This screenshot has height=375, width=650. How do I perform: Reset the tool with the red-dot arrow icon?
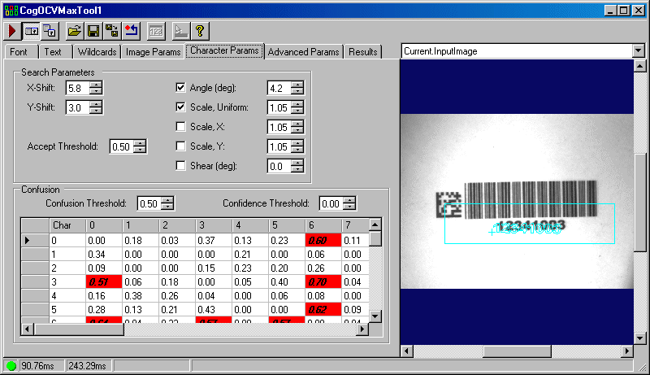(x=132, y=31)
